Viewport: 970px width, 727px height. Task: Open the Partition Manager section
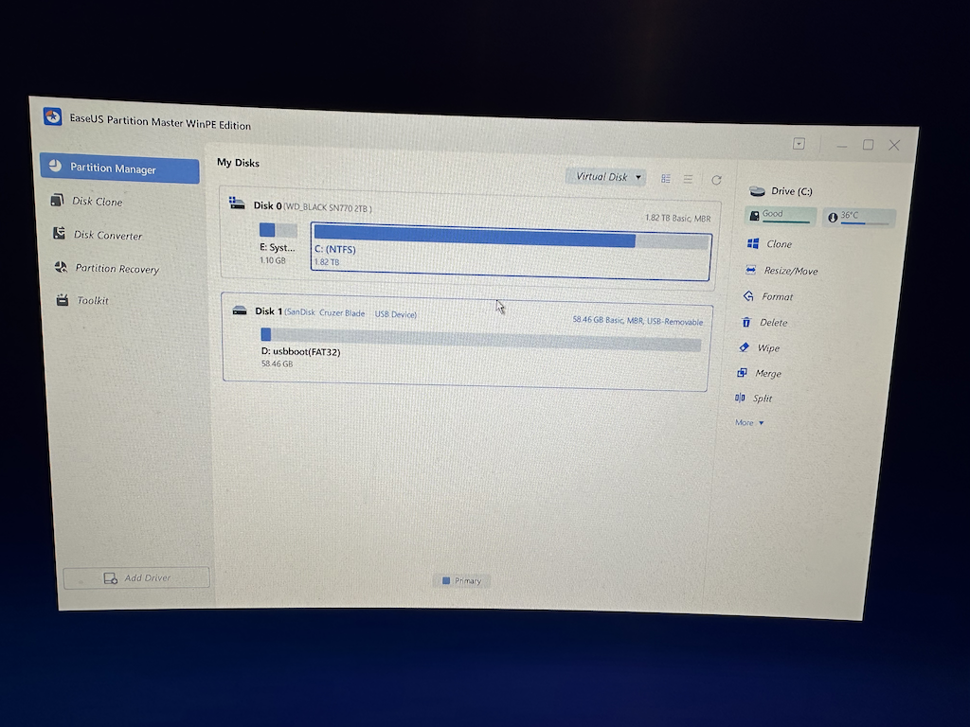click(x=120, y=168)
